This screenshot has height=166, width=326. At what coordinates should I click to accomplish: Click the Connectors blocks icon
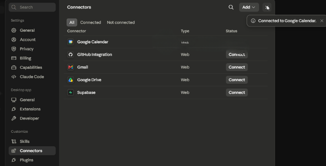point(14,151)
